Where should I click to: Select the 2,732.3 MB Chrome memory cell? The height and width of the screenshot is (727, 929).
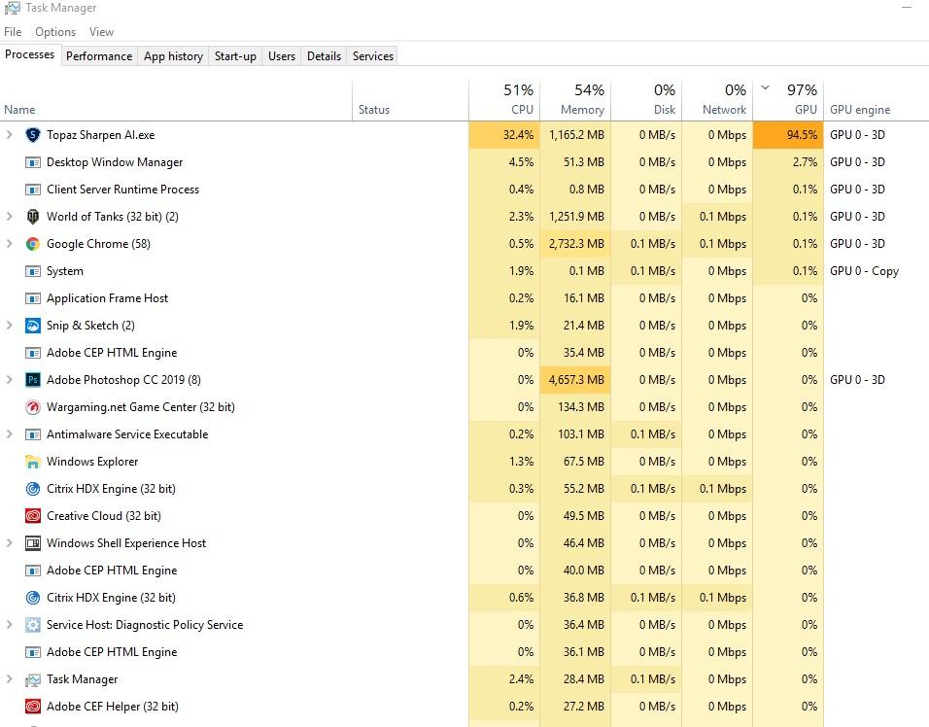tap(575, 244)
